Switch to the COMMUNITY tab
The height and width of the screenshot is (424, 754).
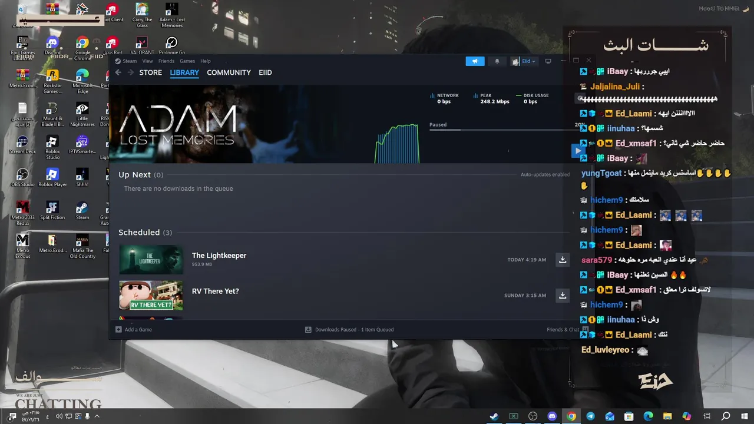coord(229,72)
